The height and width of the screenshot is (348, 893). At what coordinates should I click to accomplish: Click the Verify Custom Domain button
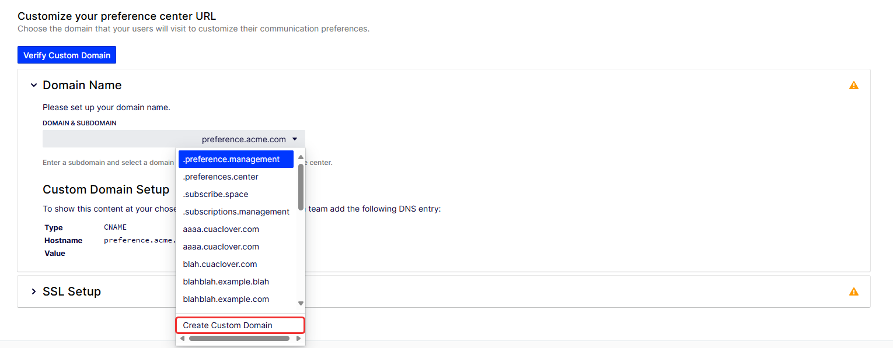67,55
